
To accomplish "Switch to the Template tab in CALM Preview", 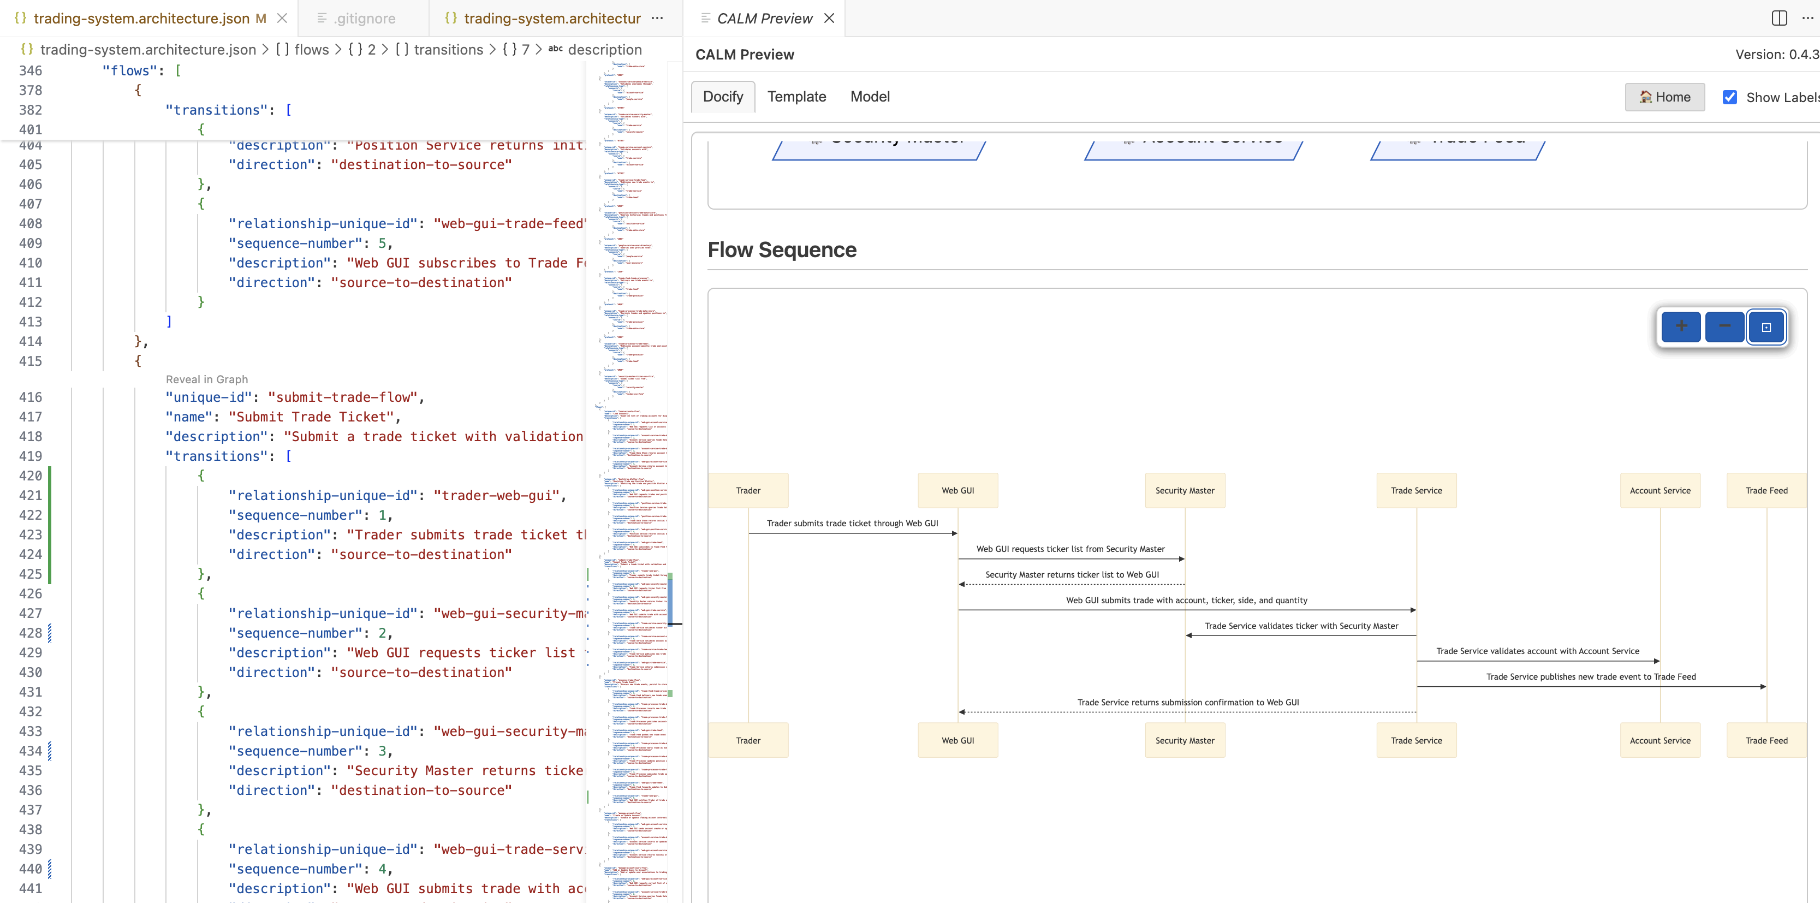I will click(797, 96).
